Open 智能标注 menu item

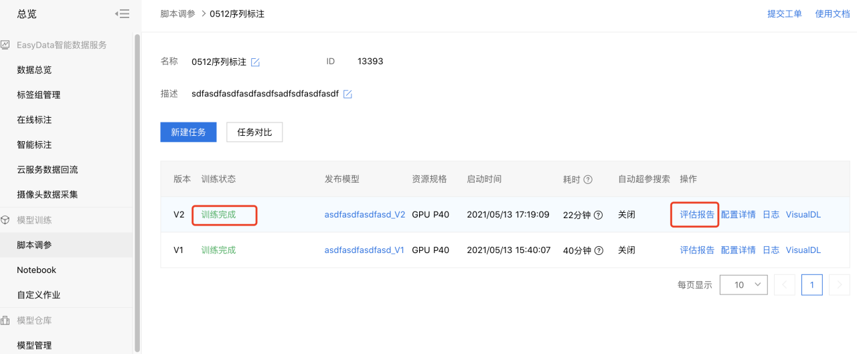(x=34, y=145)
